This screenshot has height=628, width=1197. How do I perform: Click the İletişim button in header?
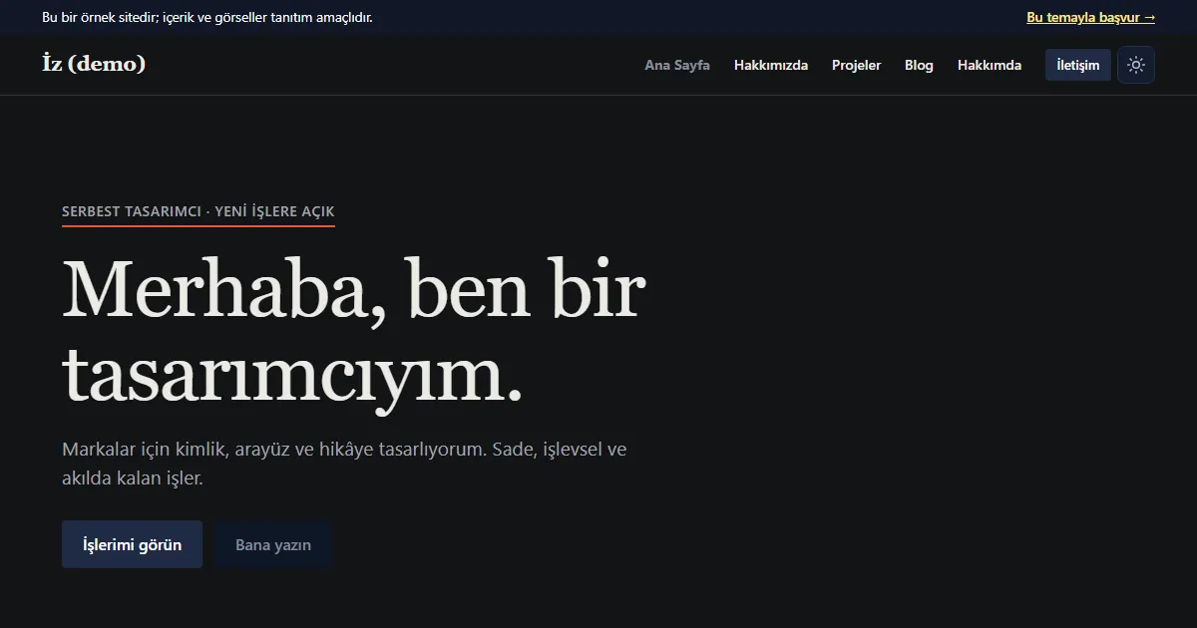tap(1078, 65)
